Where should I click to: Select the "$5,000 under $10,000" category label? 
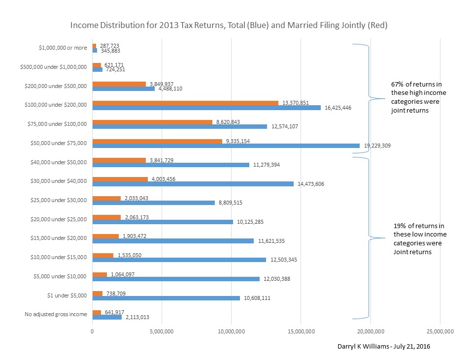tap(60, 276)
